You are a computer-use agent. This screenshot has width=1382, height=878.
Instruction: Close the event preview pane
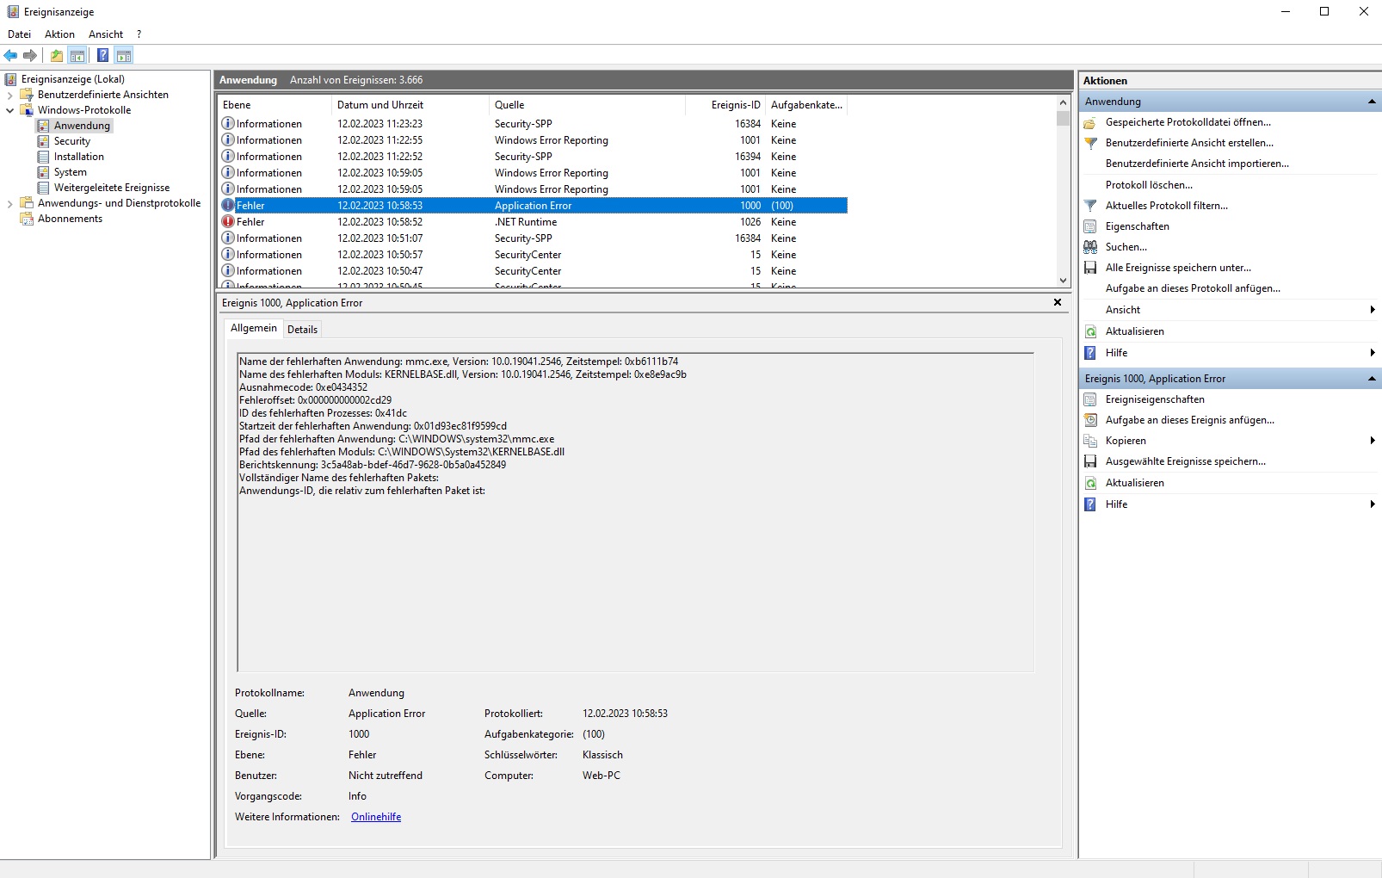pyautogui.click(x=1058, y=302)
